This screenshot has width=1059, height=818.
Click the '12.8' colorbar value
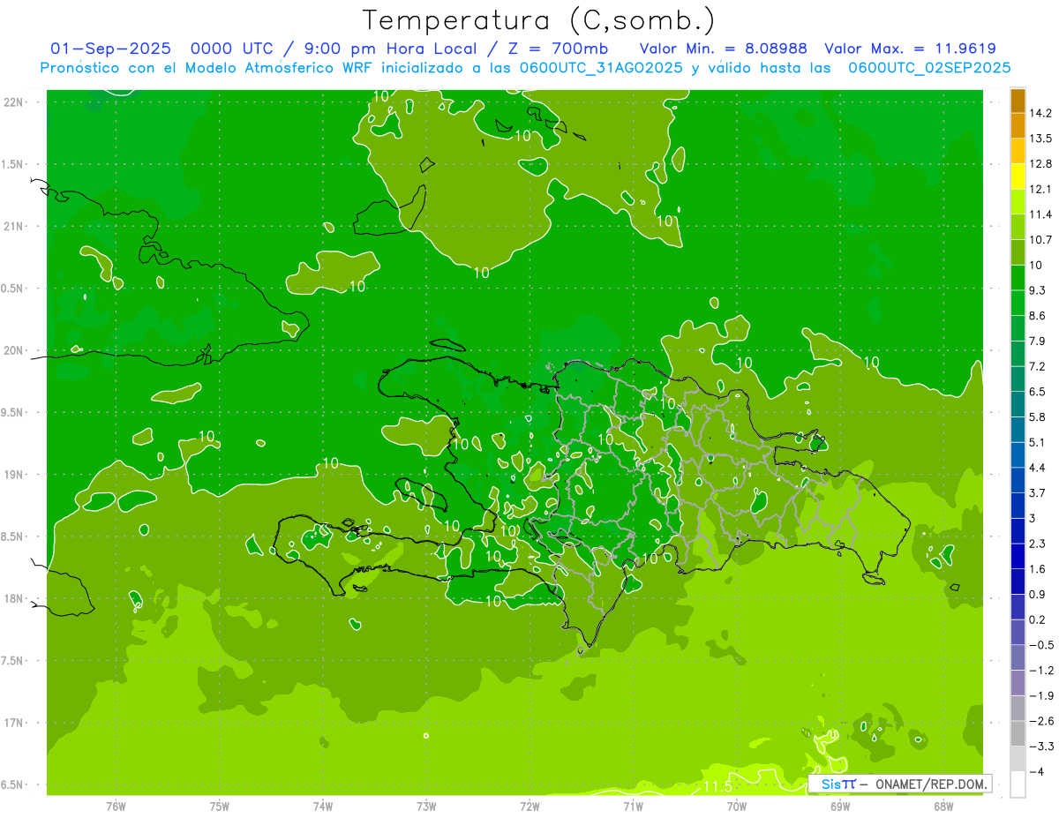click(x=1040, y=164)
